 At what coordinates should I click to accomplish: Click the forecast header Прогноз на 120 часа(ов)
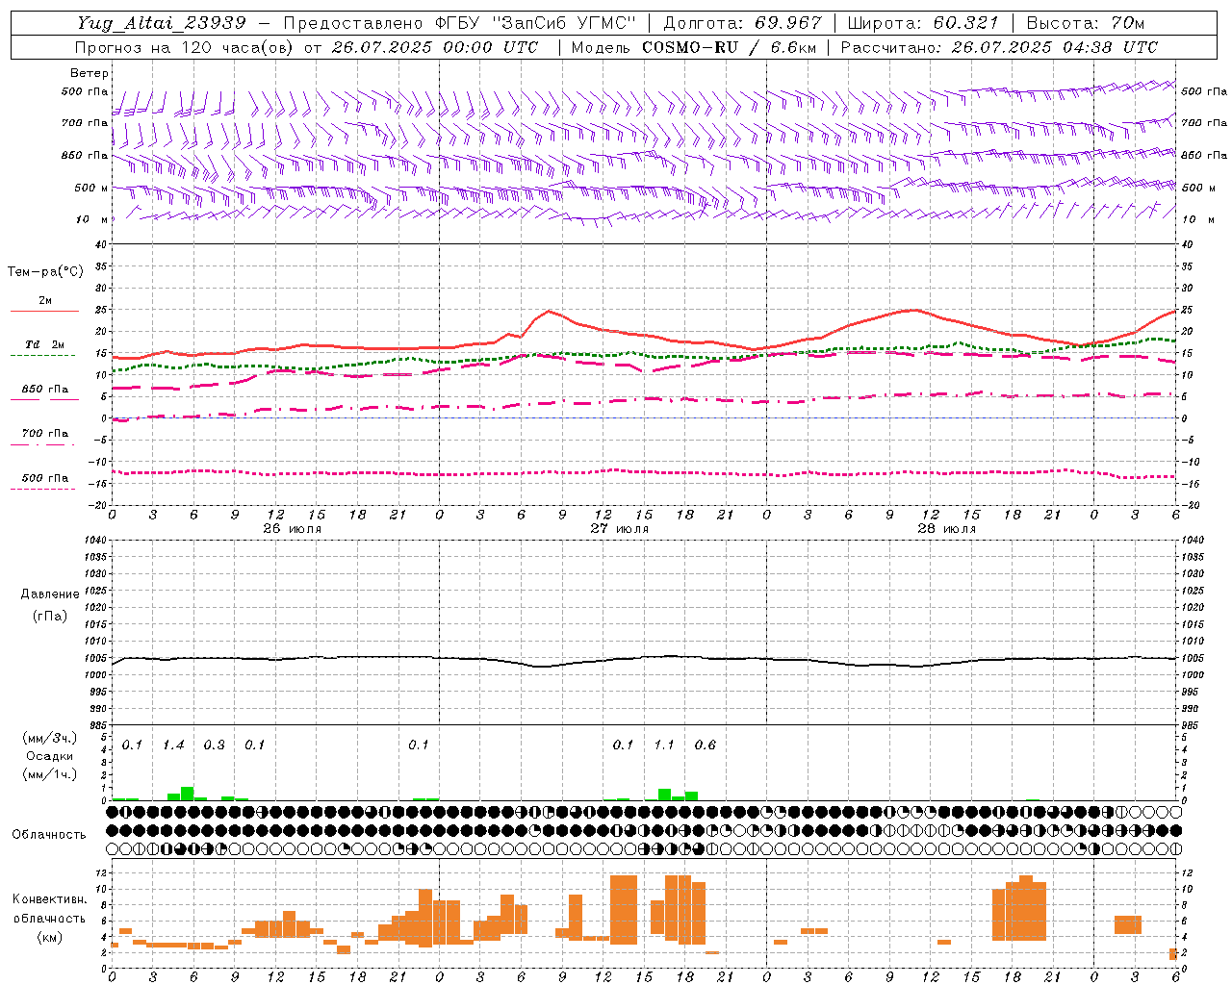[185, 47]
